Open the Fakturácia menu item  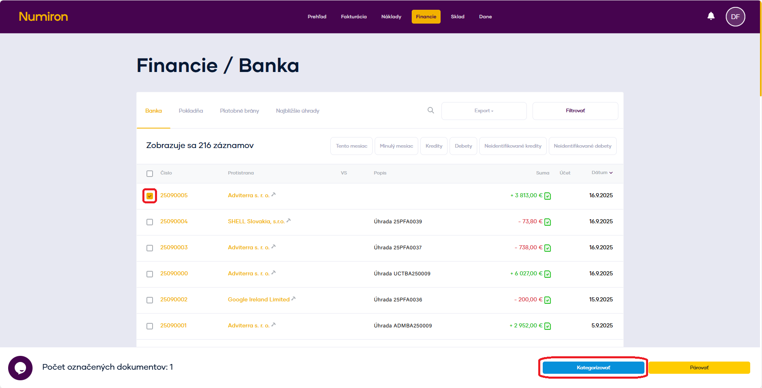(354, 17)
